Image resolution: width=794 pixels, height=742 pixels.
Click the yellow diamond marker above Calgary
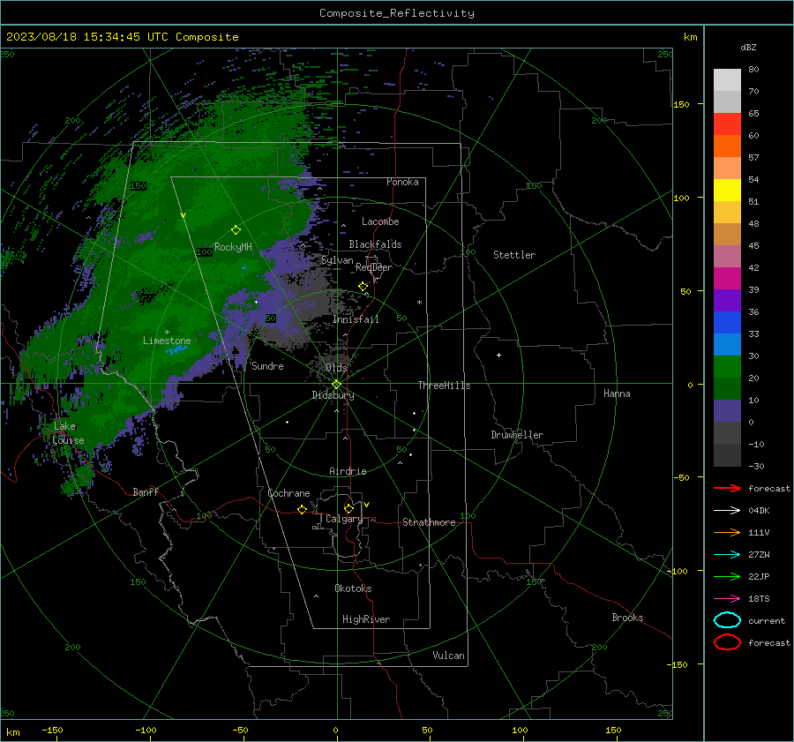[348, 508]
